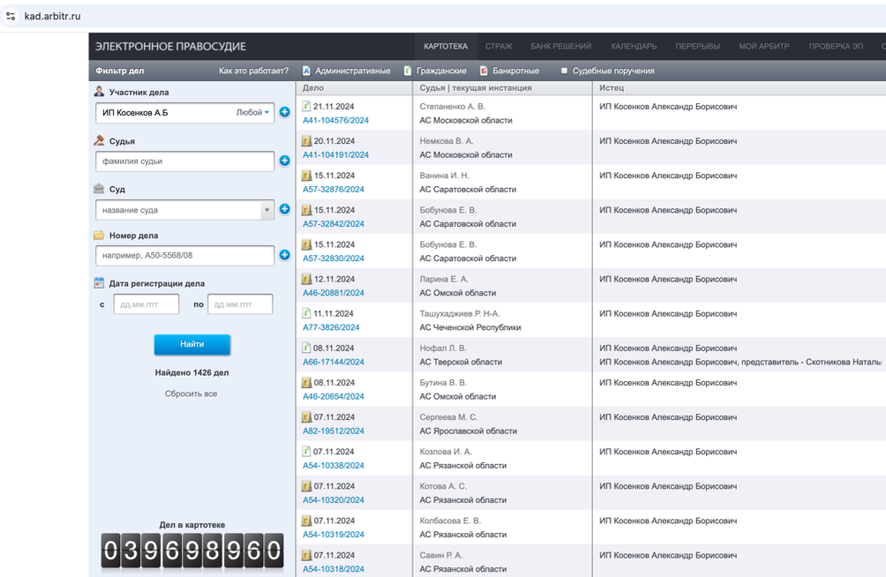The height and width of the screenshot is (577, 886).
Task: Click judge name Ташухаджиев Р. Н-А.
Action: click(x=460, y=314)
